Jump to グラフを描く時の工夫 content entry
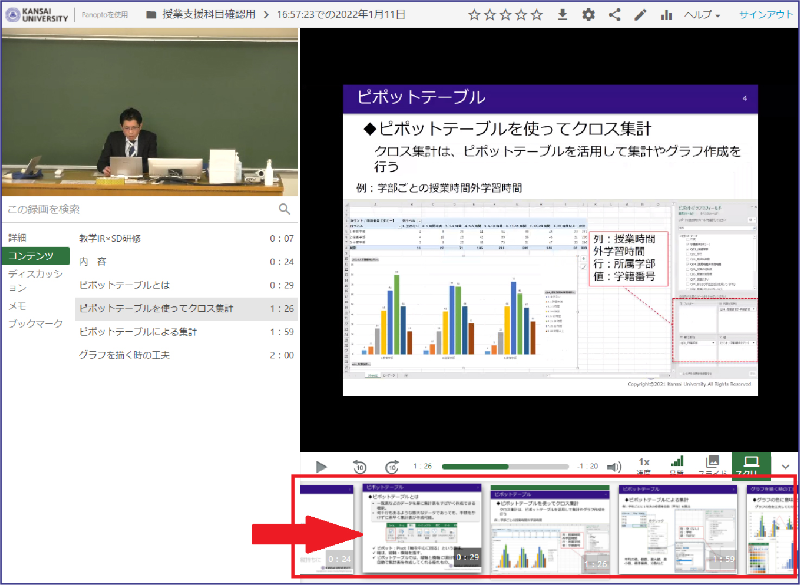Image resolution: width=800 pixels, height=585 pixels. tap(125, 355)
